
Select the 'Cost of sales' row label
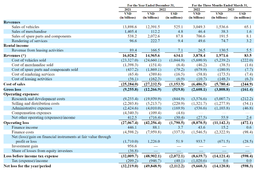(x=14, y=84)
